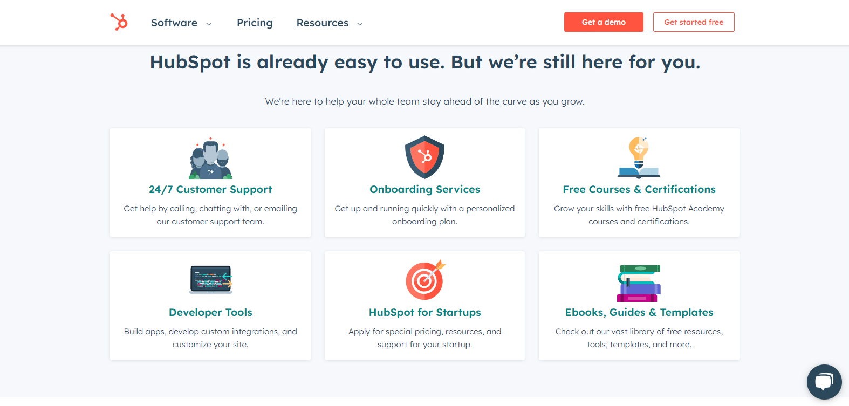Expand the Software dropdown chevron
Screen dimensions: 849x406
point(209,24)
